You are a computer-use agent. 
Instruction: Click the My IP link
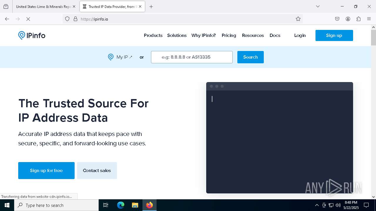pos(125,57)
